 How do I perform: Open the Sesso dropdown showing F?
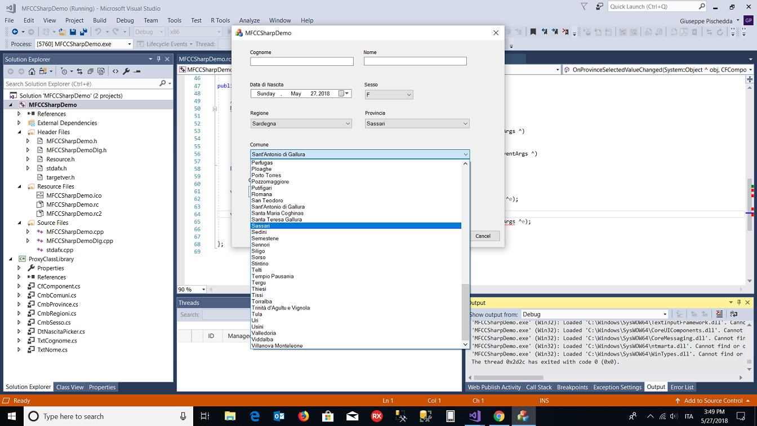[x=389, y=95]
